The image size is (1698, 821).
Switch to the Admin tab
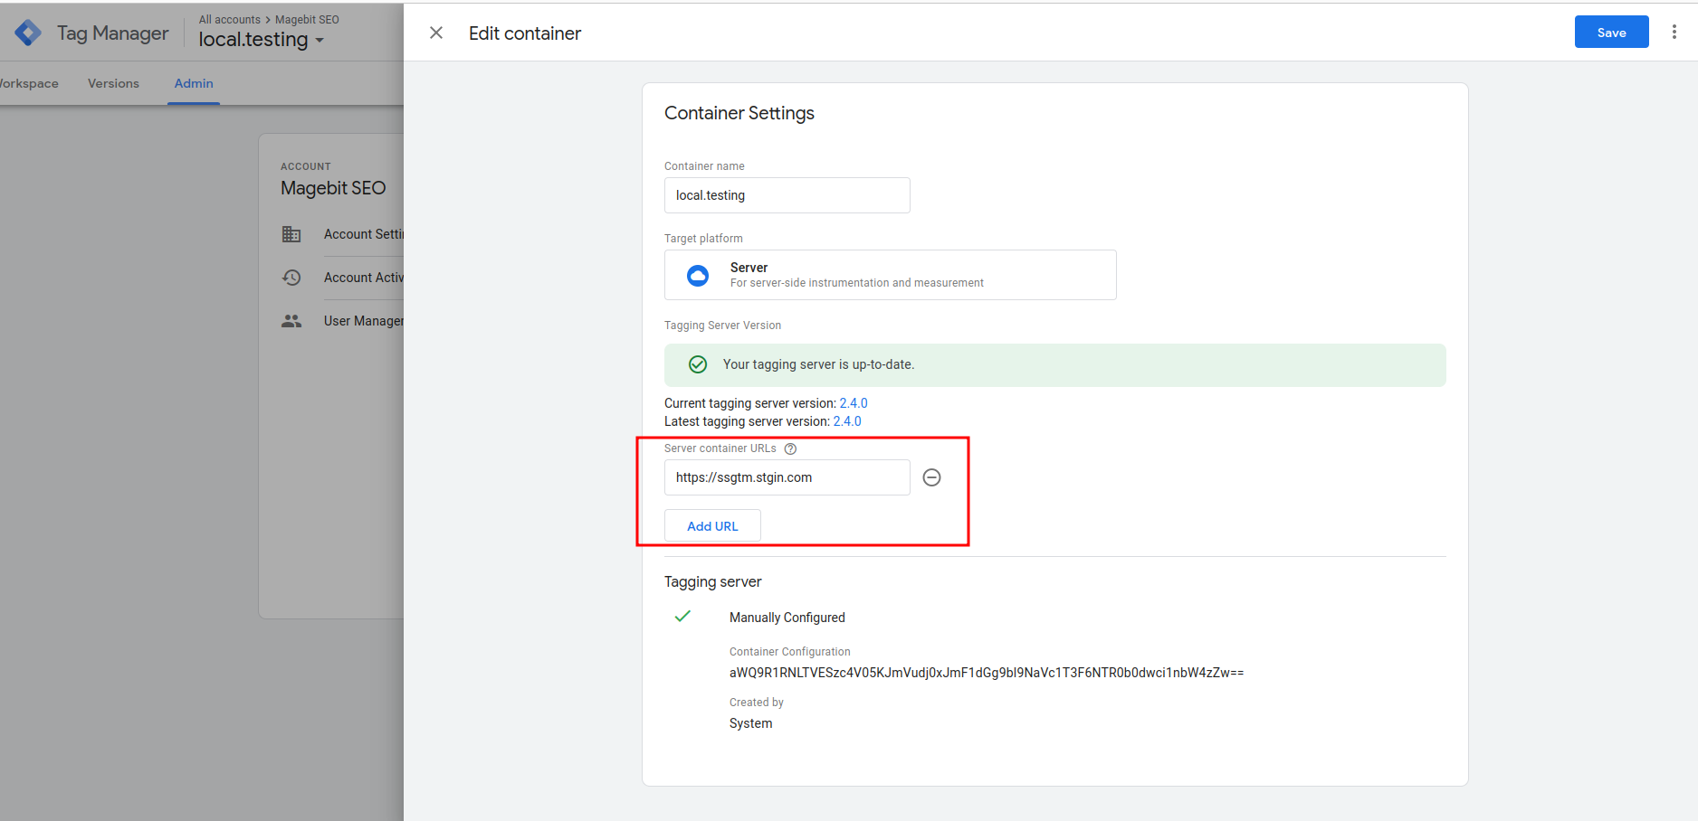[x=193, y=83]
